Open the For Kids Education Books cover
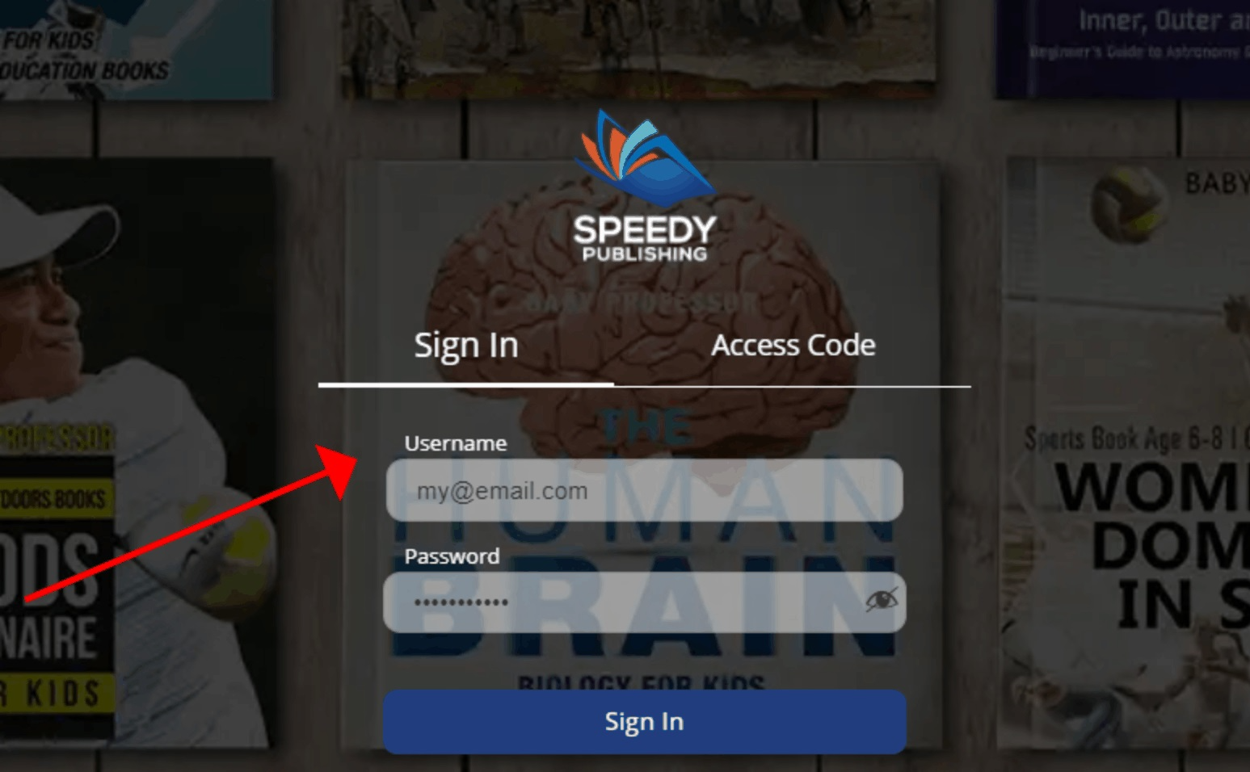This screenshot has height=772, width=1250. point(136,48)
